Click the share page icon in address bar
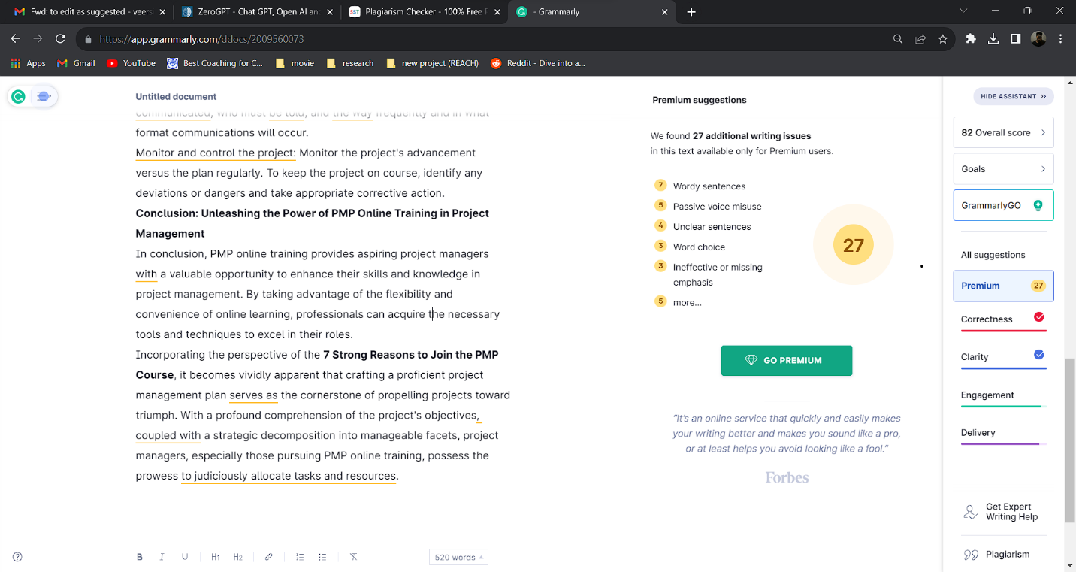Viewport: 1076px width, 572px height. (x=920, y=39)
